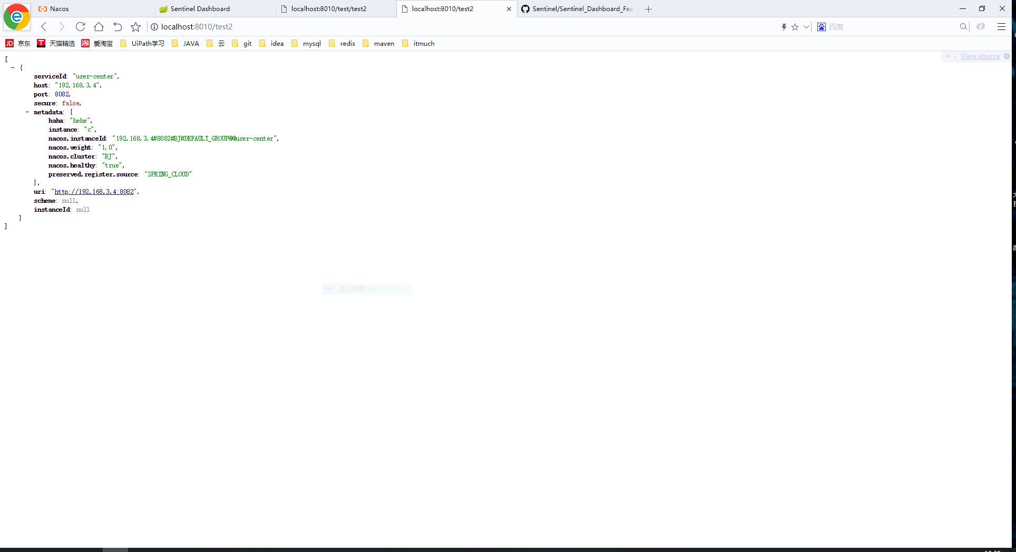Open the mysql bookmark folder
This screenshot has width=1016, height=552.
point(306,44)
